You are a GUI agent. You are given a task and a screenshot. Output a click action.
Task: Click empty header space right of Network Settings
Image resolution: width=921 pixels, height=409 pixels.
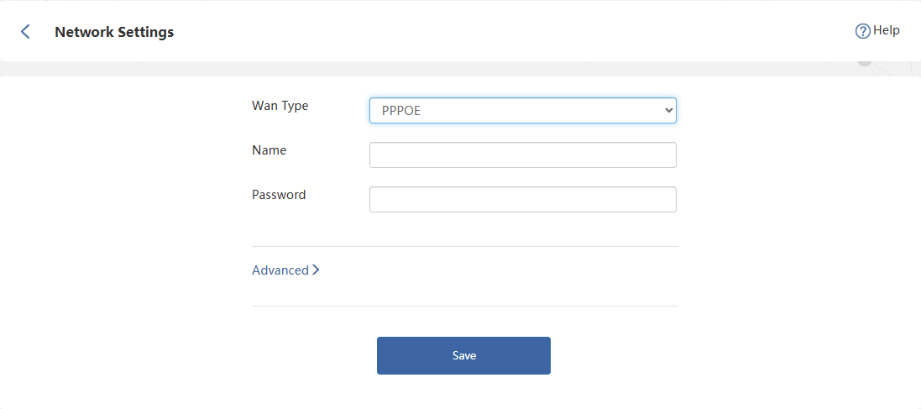coord(504,32)
